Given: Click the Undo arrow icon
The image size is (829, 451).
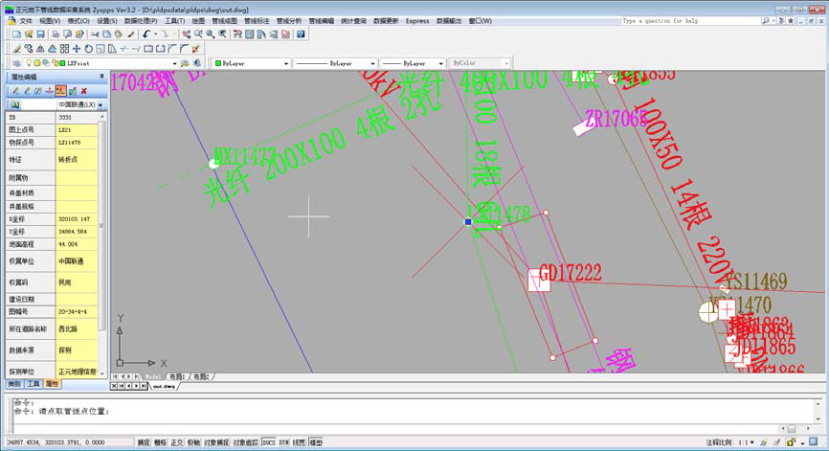Looking at the screenshot, I should (x=146, y=34).
